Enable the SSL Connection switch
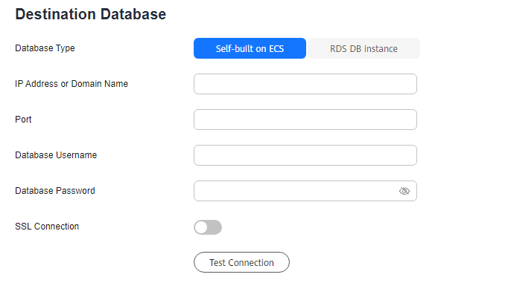 (x=208, y=227)
